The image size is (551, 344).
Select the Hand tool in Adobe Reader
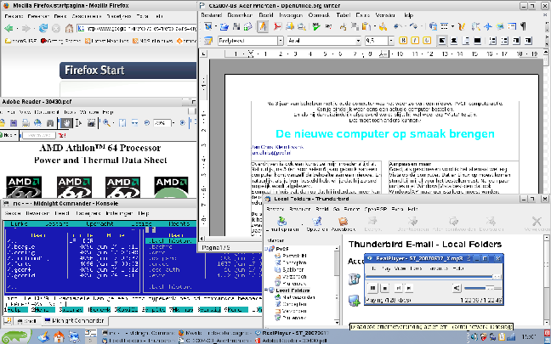(66, 123)
